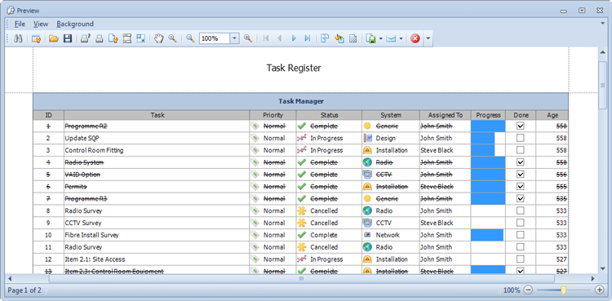Screen dimensions: 612x301
Task: Click the Status column header
Action: click(329, 115)
